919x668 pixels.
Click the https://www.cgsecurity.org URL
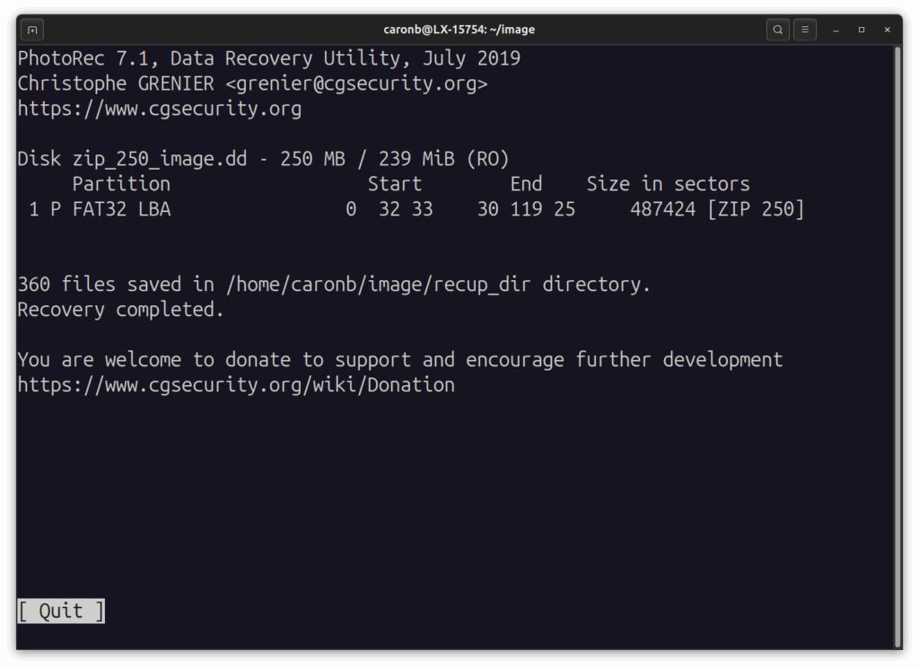pyautogui.click(x=160, y=109)
